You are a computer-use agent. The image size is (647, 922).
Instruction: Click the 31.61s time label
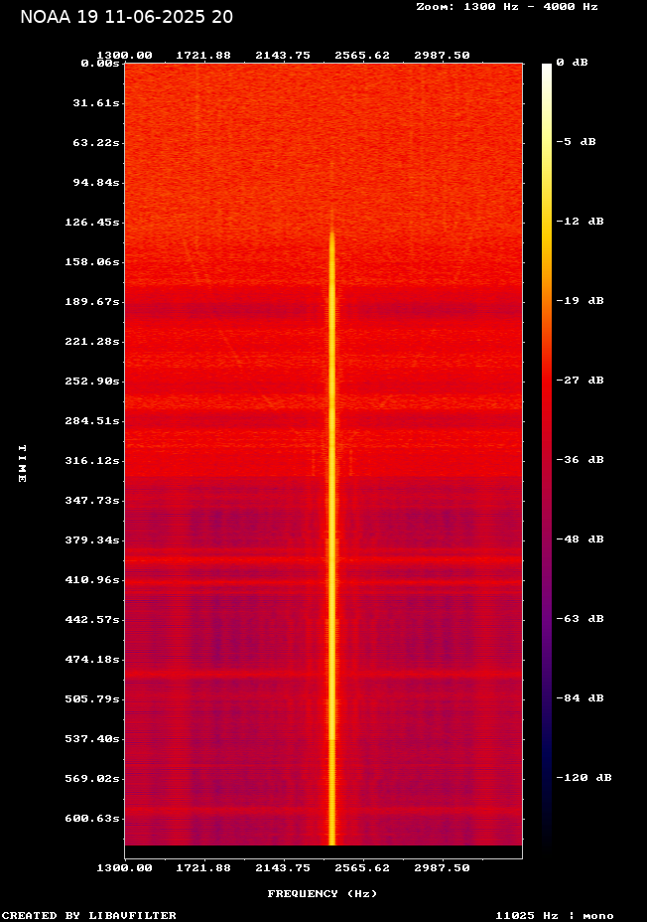[96, 103]
